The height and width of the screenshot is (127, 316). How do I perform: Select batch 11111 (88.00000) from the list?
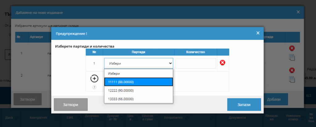click(138, 82)
